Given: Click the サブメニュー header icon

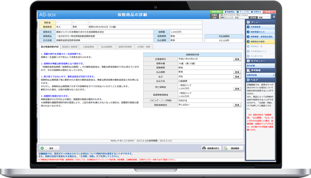Looking at the screenshot, I should click(x=248, y=61).
